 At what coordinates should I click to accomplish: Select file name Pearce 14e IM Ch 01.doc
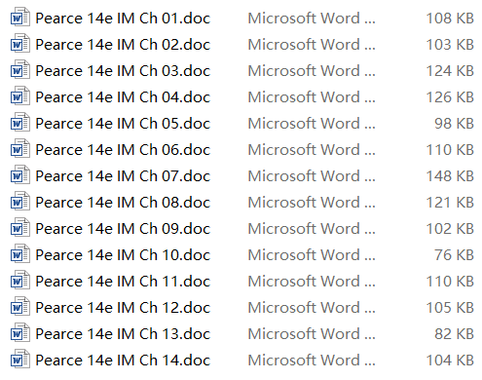click(x=123, y=19)
